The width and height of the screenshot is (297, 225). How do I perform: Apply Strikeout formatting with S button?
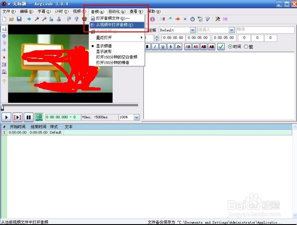170,46
